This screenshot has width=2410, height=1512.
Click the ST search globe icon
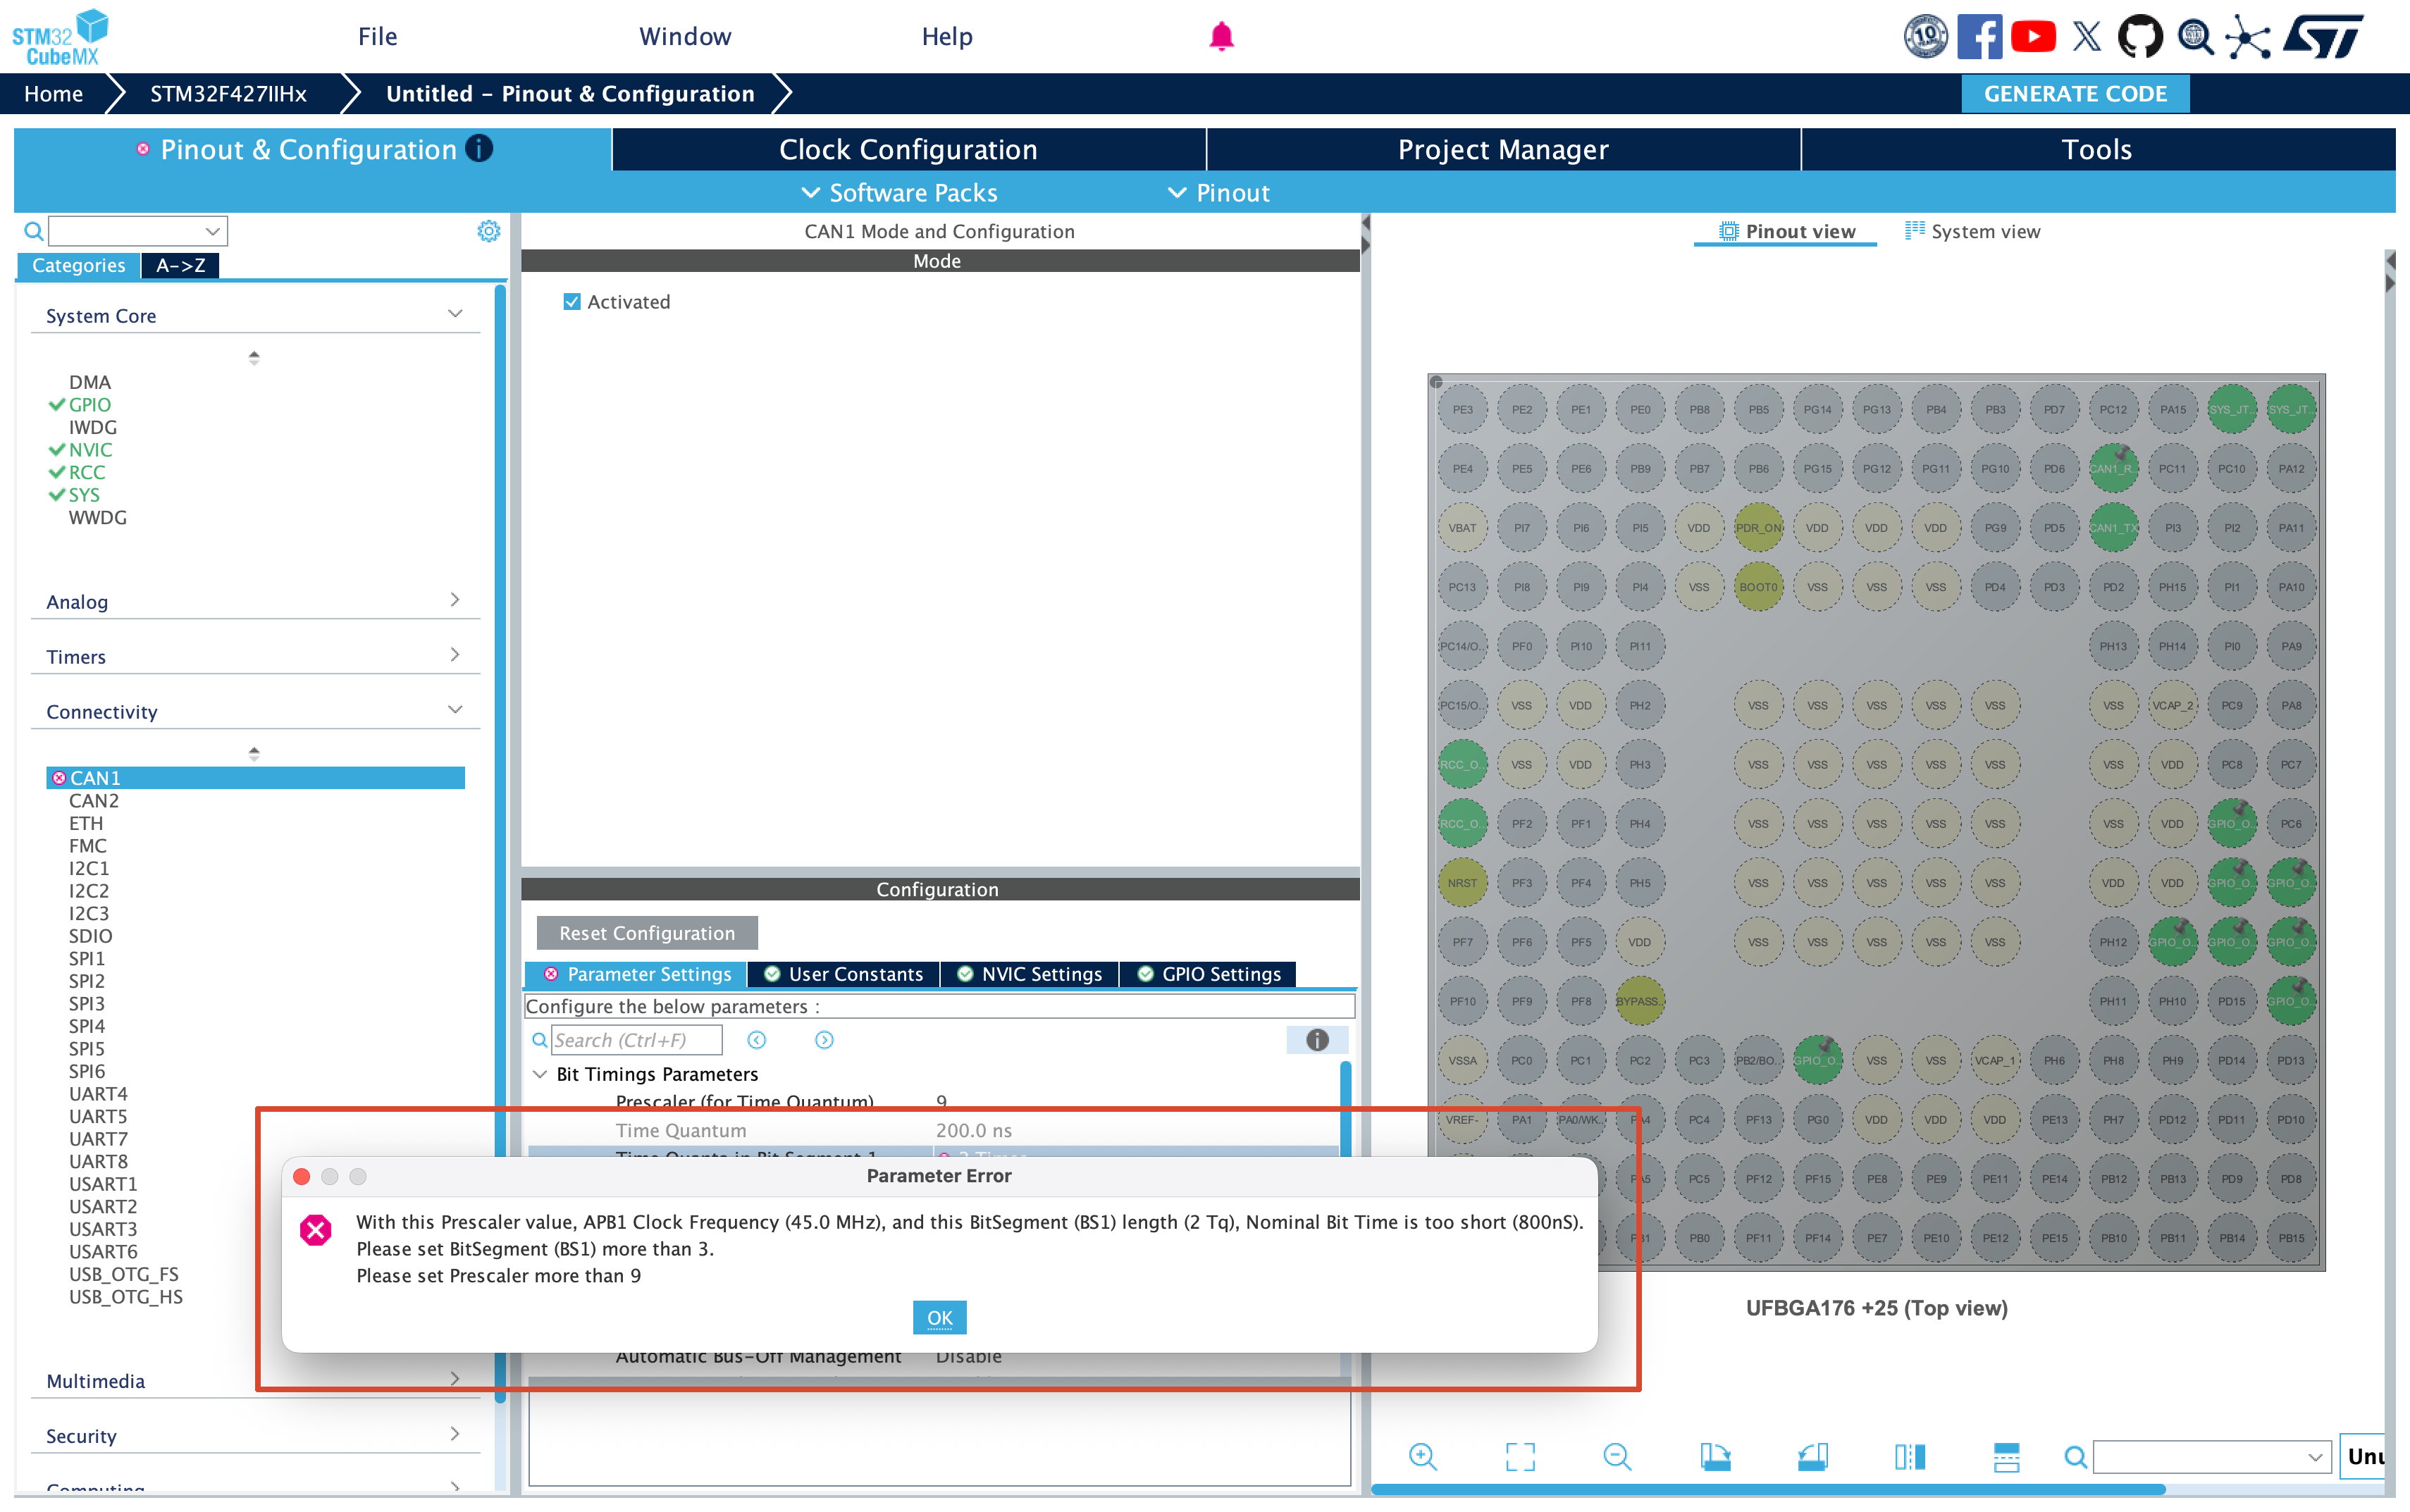point(2195,37)
